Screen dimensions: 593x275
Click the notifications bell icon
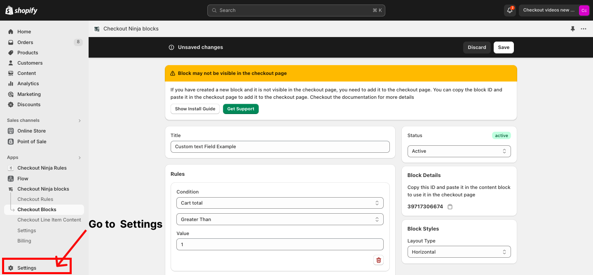509,10
